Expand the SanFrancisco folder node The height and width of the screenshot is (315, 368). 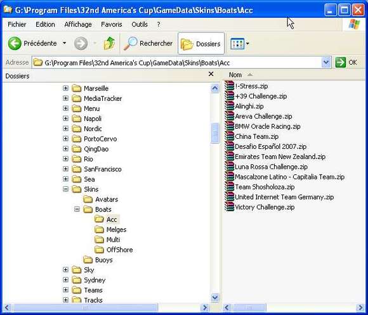tap(66, 169)
